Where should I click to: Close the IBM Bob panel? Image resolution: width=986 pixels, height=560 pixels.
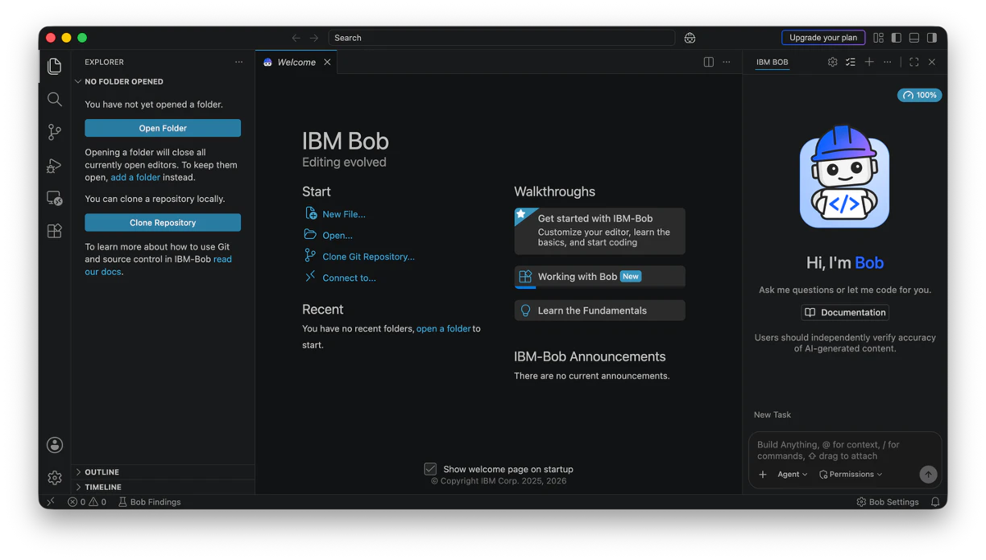932,62
